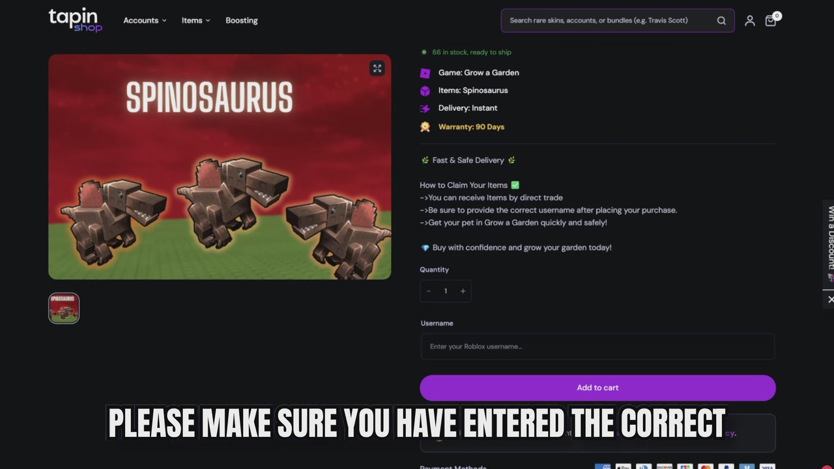
Task: Click the Add to cart button
Action: pyautogui.click(x=597, y=388)
